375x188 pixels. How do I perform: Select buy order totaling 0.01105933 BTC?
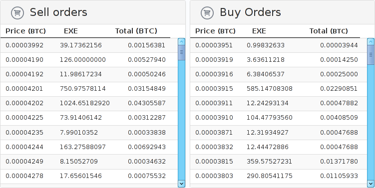point(279,176)
